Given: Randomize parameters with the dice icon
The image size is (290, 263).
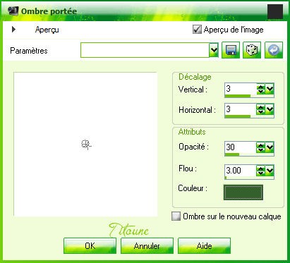Looking at the screenshot, I should click(x=252, y=50).
